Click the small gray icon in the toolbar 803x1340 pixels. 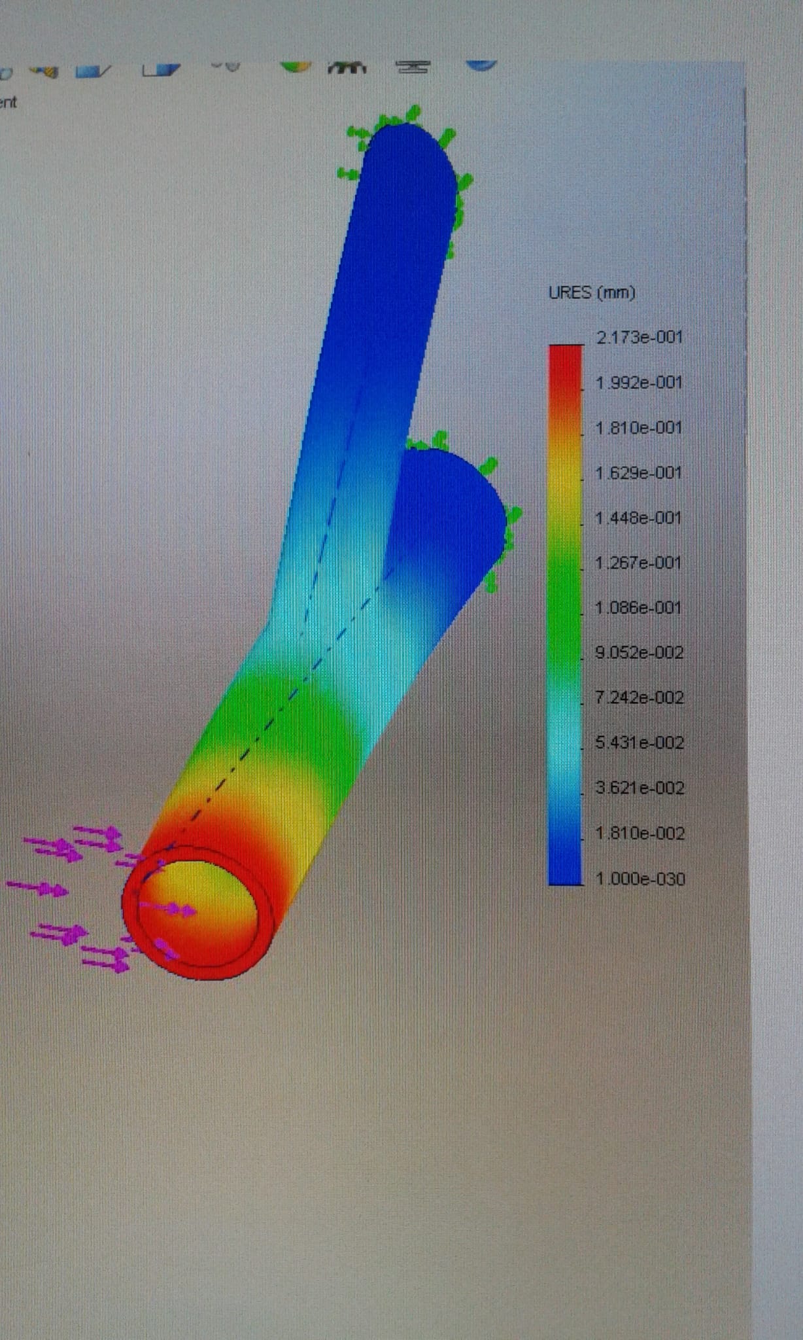pyautogui.click(x=226, y=65)
